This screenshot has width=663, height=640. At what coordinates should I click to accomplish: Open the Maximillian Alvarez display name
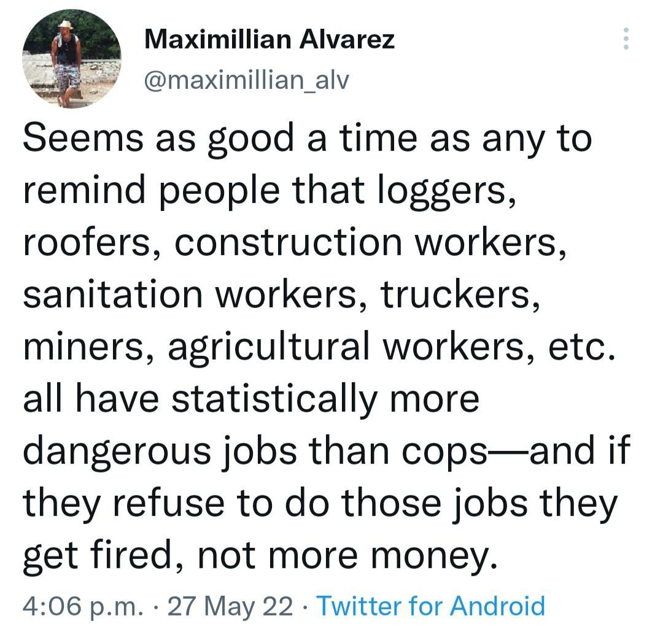[x=269, y=40]
